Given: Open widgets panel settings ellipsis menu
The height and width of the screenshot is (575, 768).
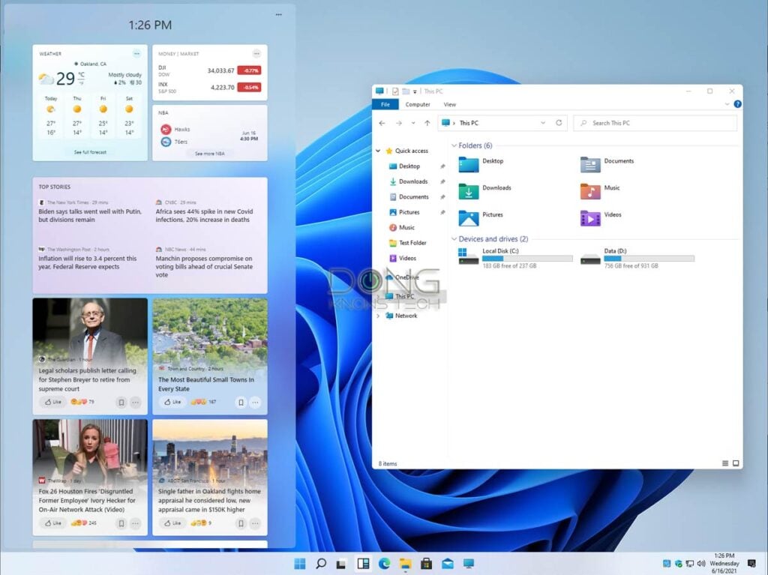Looking at the screenshot, I should 279,15.
